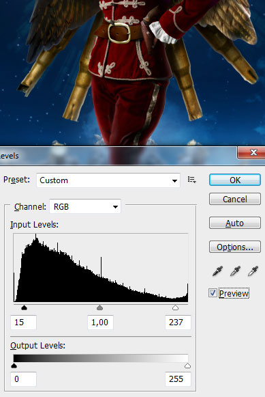
Task: Focus the input highlight field showing 237
Action: (x=178, y=323)
